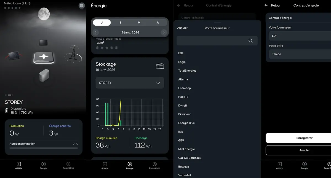Tap Annuler in the supplier list header
This screenshot has height=178, width=331.
[182, 28]
